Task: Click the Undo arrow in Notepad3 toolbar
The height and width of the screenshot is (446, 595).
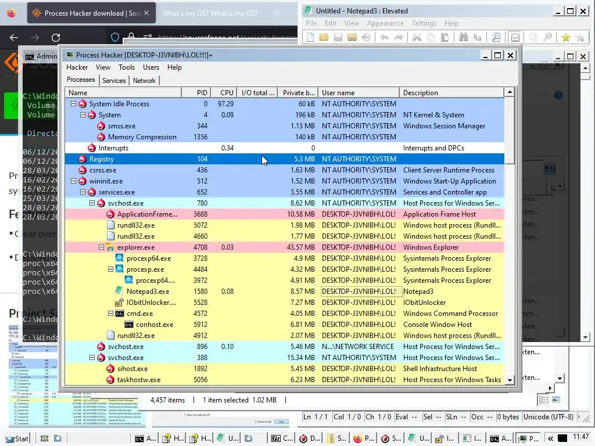Action: (x=384, y=37)
